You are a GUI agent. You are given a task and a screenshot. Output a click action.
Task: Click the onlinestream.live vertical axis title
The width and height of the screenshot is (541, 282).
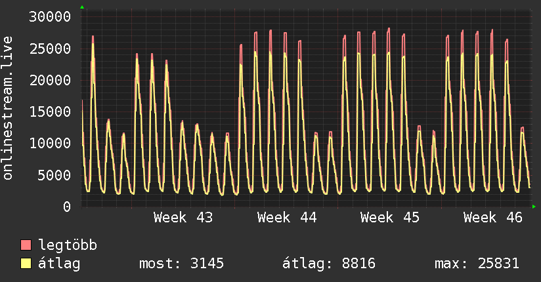[x=8, y=108]
